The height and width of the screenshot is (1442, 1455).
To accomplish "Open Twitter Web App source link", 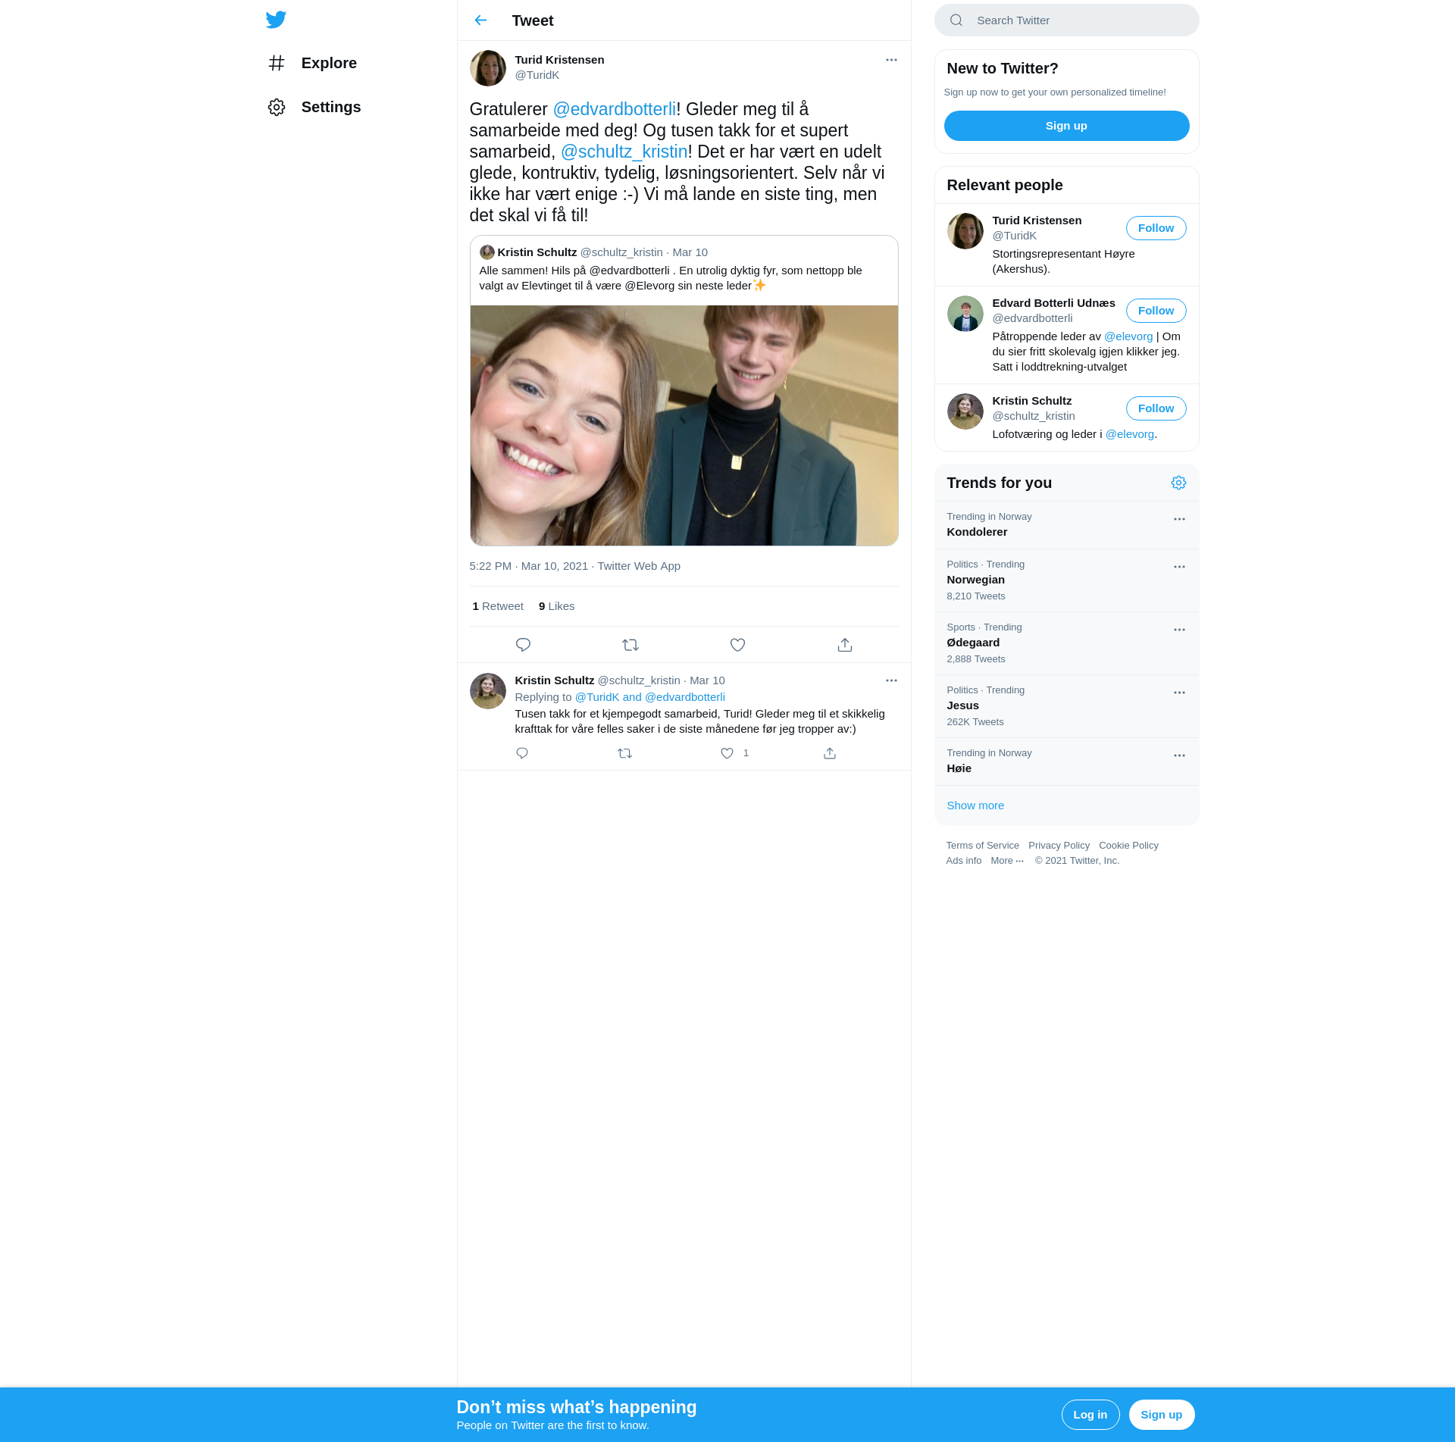I will [639, 566].
